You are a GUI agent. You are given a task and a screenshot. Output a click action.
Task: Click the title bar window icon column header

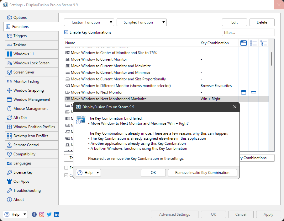pyautogui.click(x=243, y=43)
